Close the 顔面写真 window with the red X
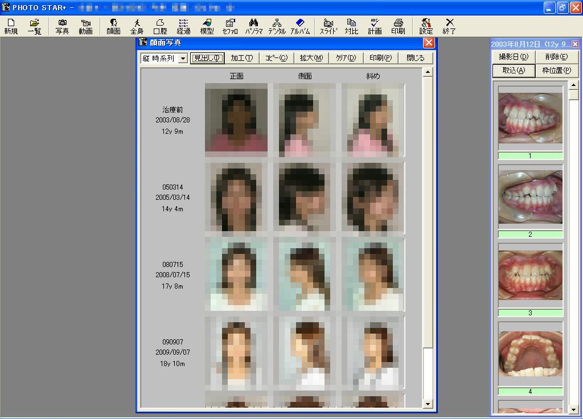This screenshot has height=419, width=583. [x=429, y=42]
